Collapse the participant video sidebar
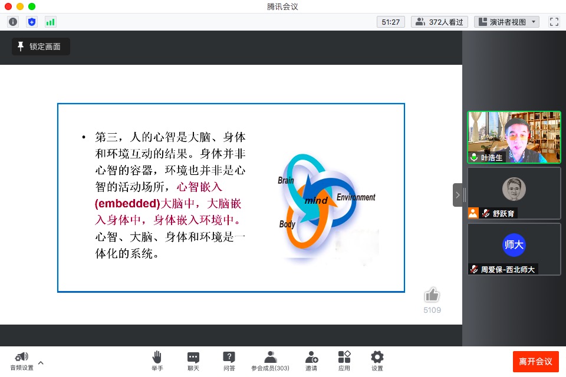 (458, 195)
